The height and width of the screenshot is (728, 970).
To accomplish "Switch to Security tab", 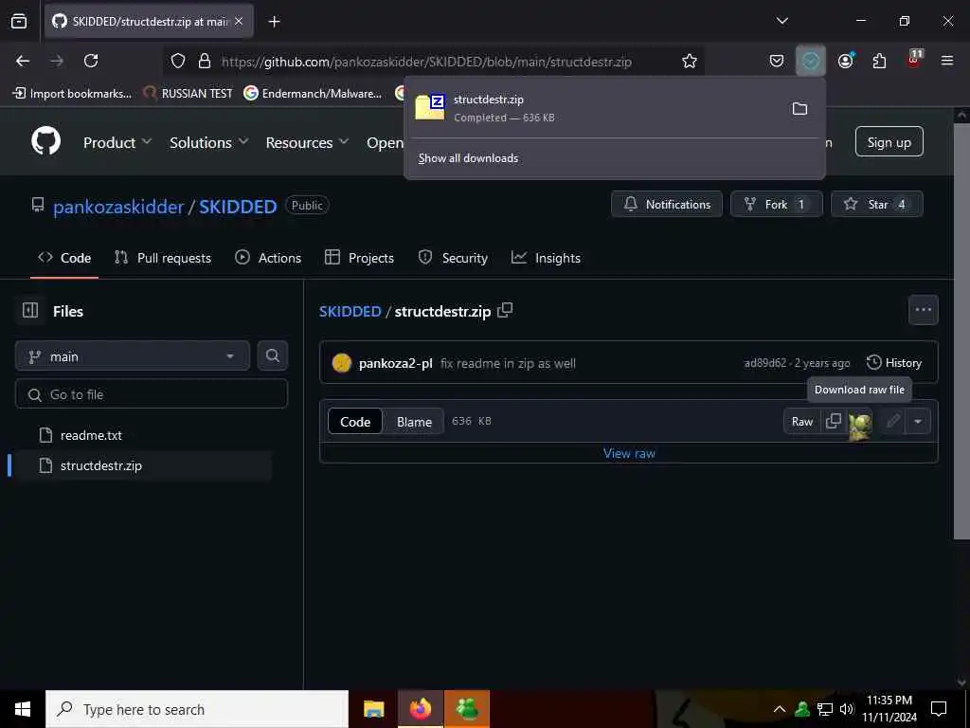I will [x=453, y=258].
